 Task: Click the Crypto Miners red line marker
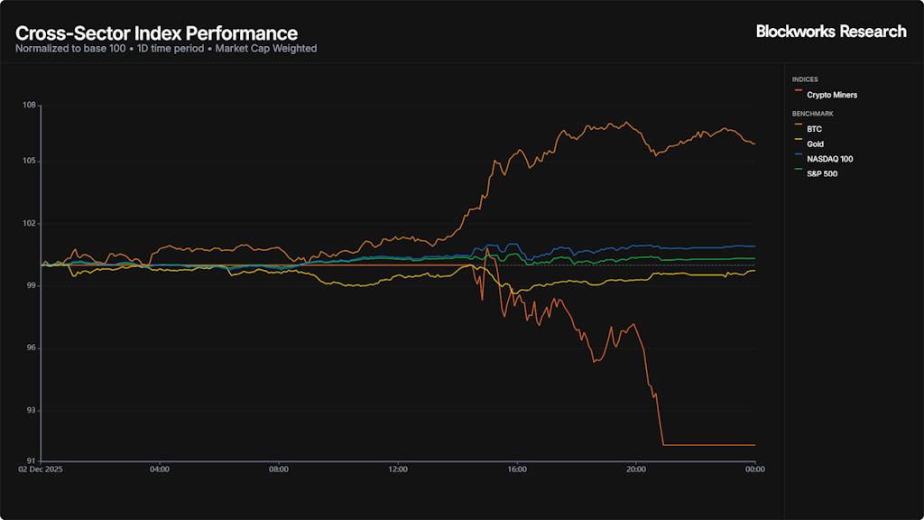pos(798,95)
